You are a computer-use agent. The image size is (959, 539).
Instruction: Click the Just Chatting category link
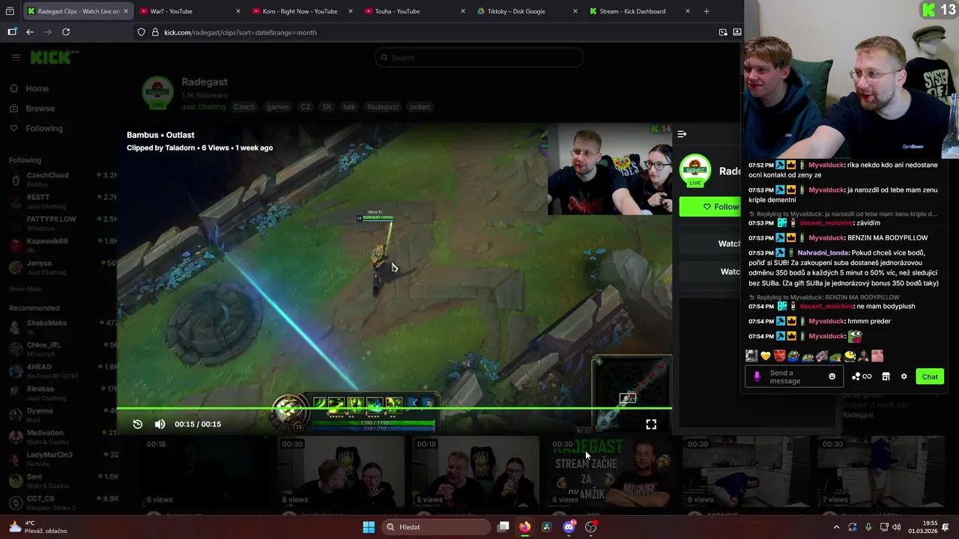pos(203,107)
